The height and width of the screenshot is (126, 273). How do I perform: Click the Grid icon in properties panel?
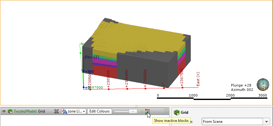(177, 112)
